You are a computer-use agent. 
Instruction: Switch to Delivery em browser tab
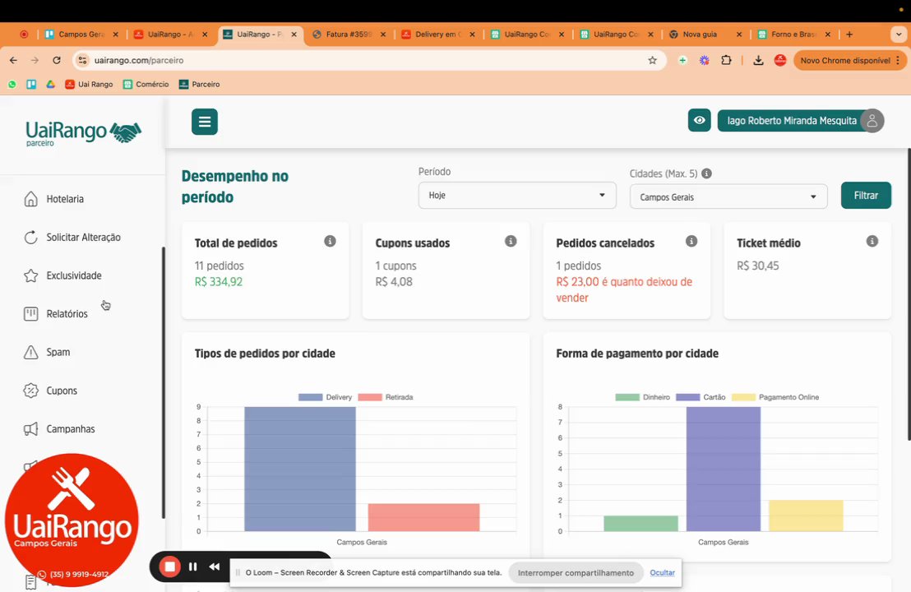point(438,35)
